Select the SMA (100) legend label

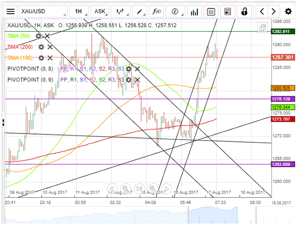pyautogui.click(x=20, y=58)
